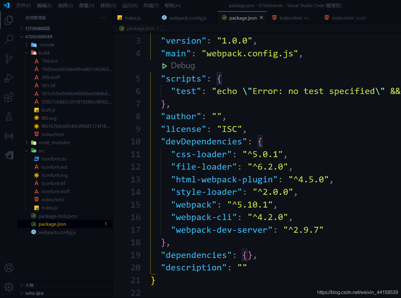Open the Source Control view

pos(9,59)
